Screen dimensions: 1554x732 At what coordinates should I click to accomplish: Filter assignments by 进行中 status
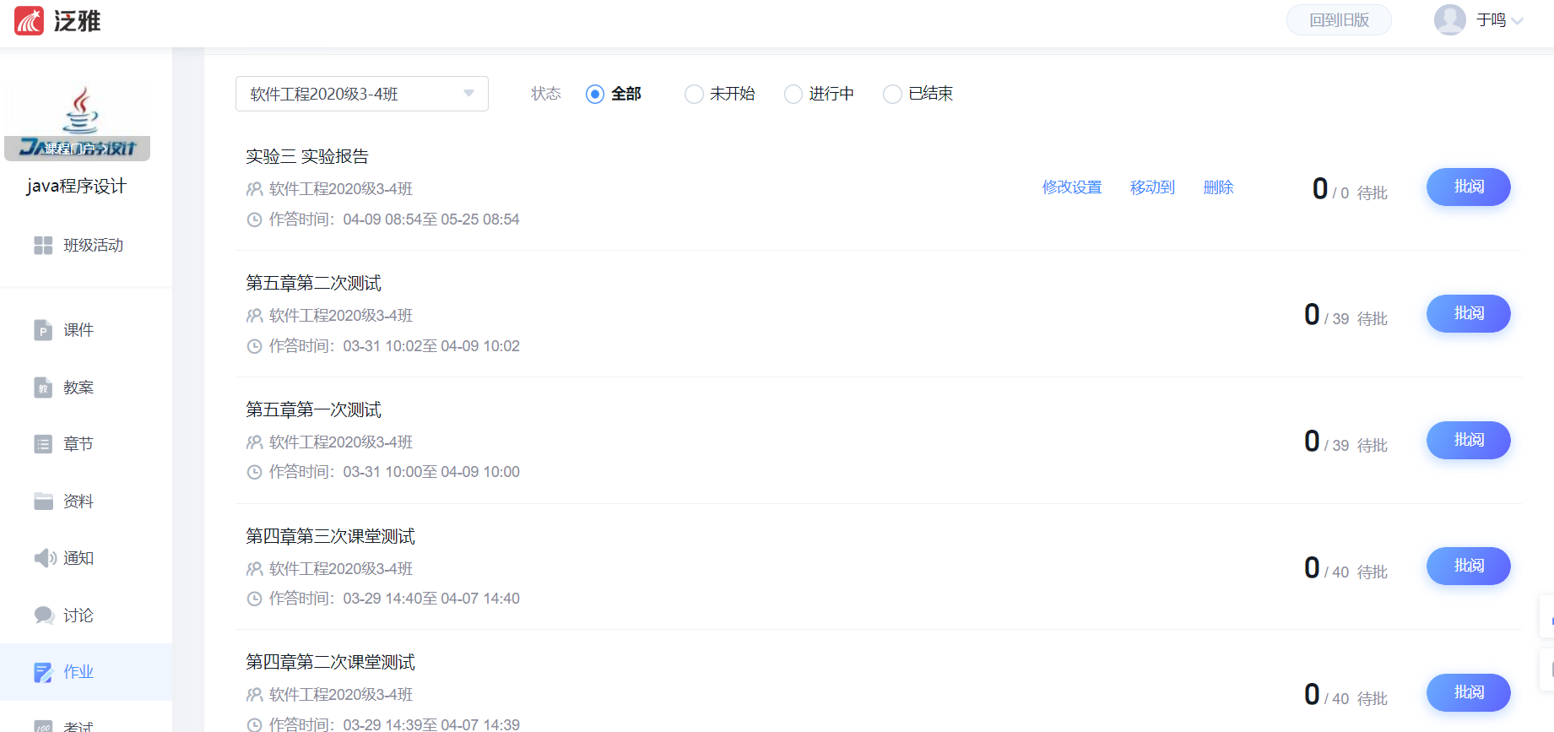point(793,94)
